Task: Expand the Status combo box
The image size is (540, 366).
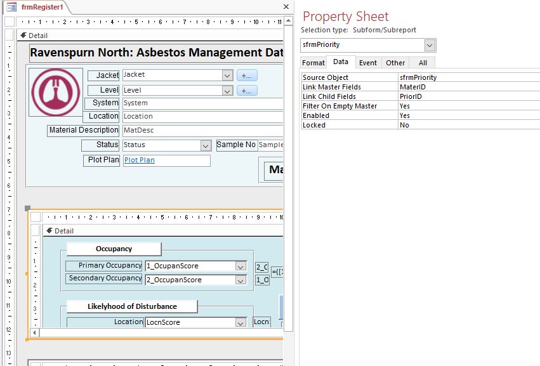Action: tap(205, 145)
